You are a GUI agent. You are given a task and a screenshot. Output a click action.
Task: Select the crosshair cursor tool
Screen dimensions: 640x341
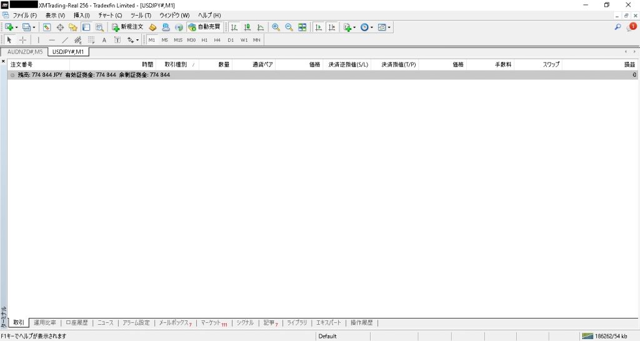[x=22, y=40]
